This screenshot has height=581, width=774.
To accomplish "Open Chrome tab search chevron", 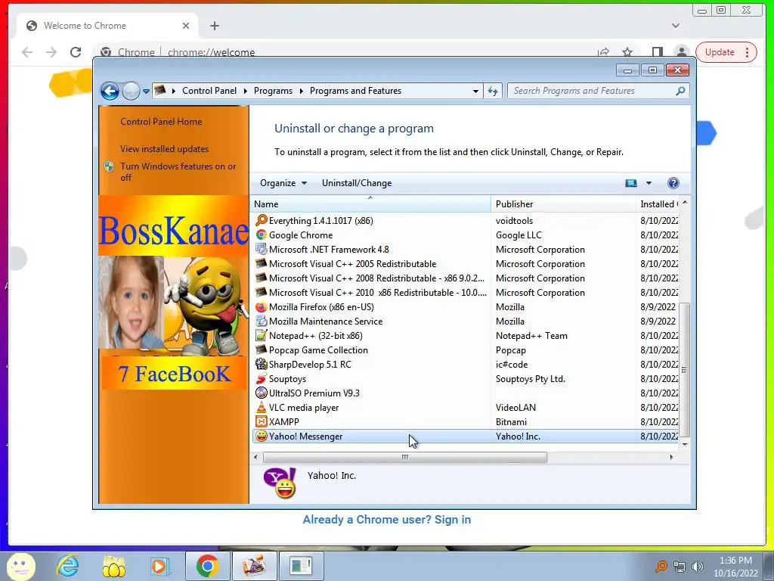I will pyautogui.click(x=675, y=26).
